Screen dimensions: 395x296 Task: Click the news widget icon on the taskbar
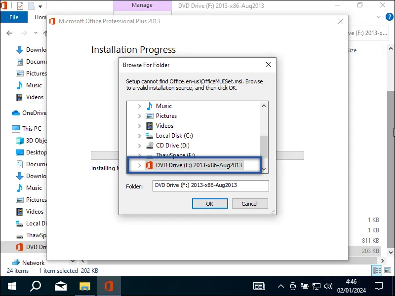click(259, 286)
